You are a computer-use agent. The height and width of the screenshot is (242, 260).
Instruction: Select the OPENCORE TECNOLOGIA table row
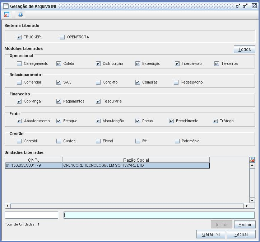tap(107, 166)
